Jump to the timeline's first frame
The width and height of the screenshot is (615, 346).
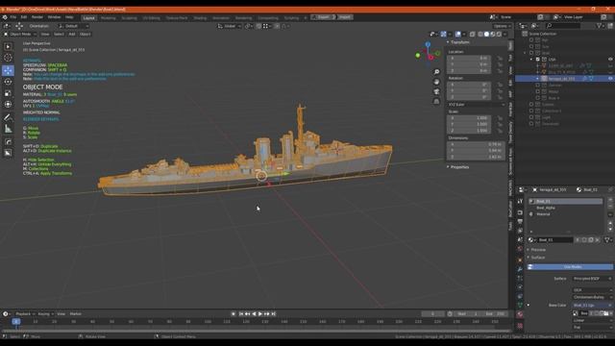241,314
